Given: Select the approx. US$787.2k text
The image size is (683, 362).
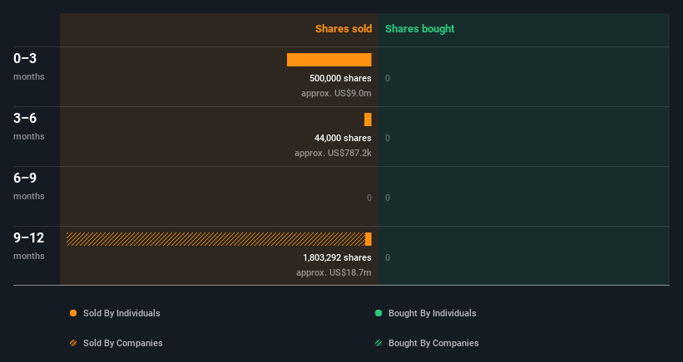Looking at the screenshot, I should [x=333, y=153].
